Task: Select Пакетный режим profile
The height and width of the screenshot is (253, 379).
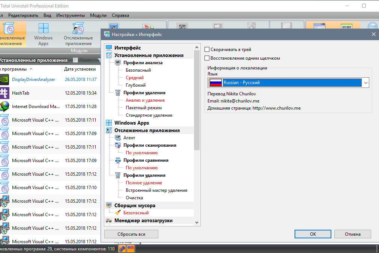Action: point(144,108)
